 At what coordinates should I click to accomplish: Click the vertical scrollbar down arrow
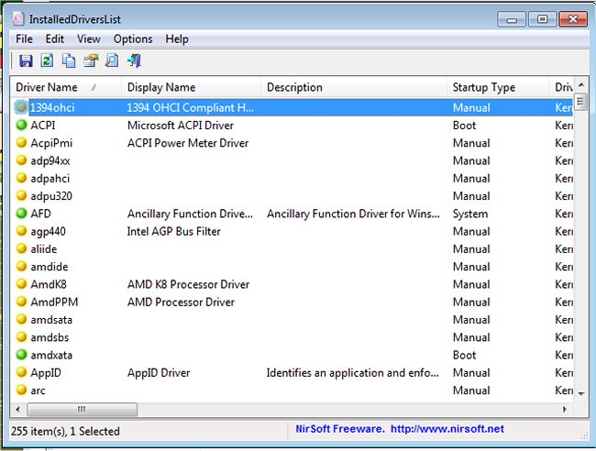click(x=581, y=393)
